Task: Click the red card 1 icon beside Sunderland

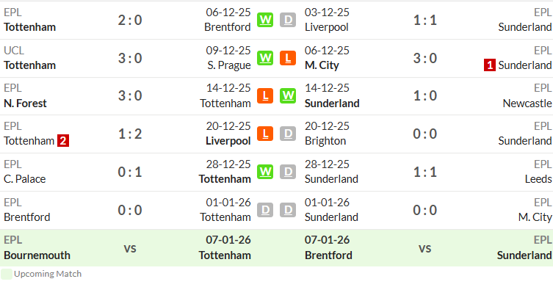Action: [490, 65]
